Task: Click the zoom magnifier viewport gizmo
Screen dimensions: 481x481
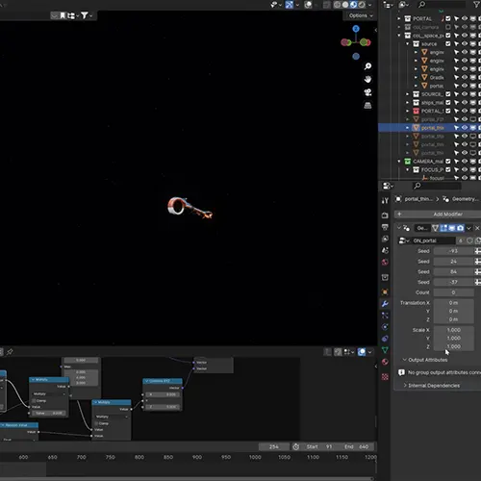Action: (367, 66)
